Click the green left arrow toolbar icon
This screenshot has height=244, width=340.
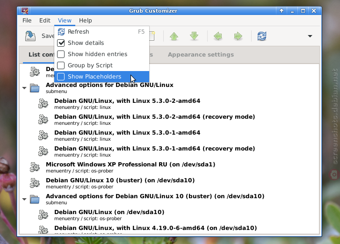[218, 36]
